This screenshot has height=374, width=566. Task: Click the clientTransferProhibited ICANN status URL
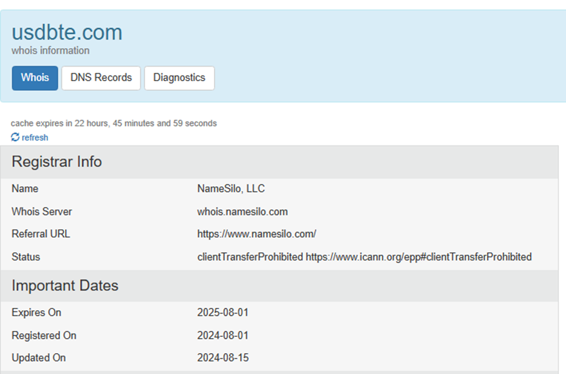[x=418, y=257]
